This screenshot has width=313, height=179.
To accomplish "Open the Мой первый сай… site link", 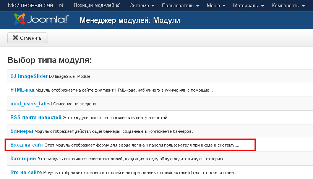I will pos(33,5).
